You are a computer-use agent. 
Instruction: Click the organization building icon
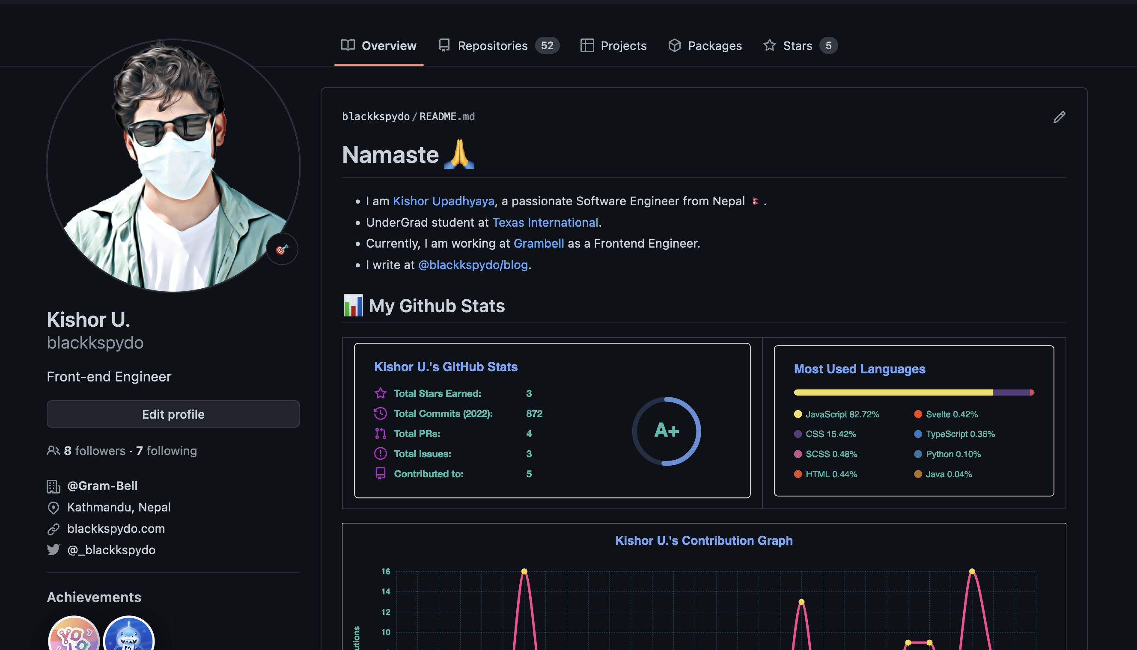(x=53, y=486)
